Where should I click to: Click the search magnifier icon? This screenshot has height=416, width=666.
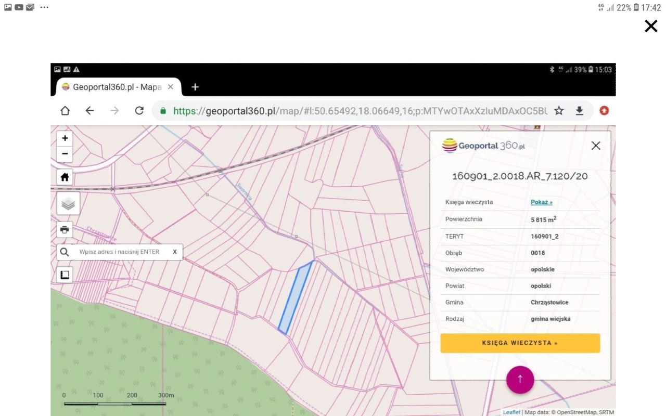65,252
